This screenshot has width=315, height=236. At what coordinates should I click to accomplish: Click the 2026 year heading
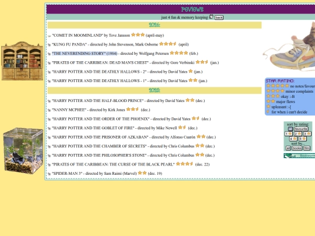pos(155,25)
